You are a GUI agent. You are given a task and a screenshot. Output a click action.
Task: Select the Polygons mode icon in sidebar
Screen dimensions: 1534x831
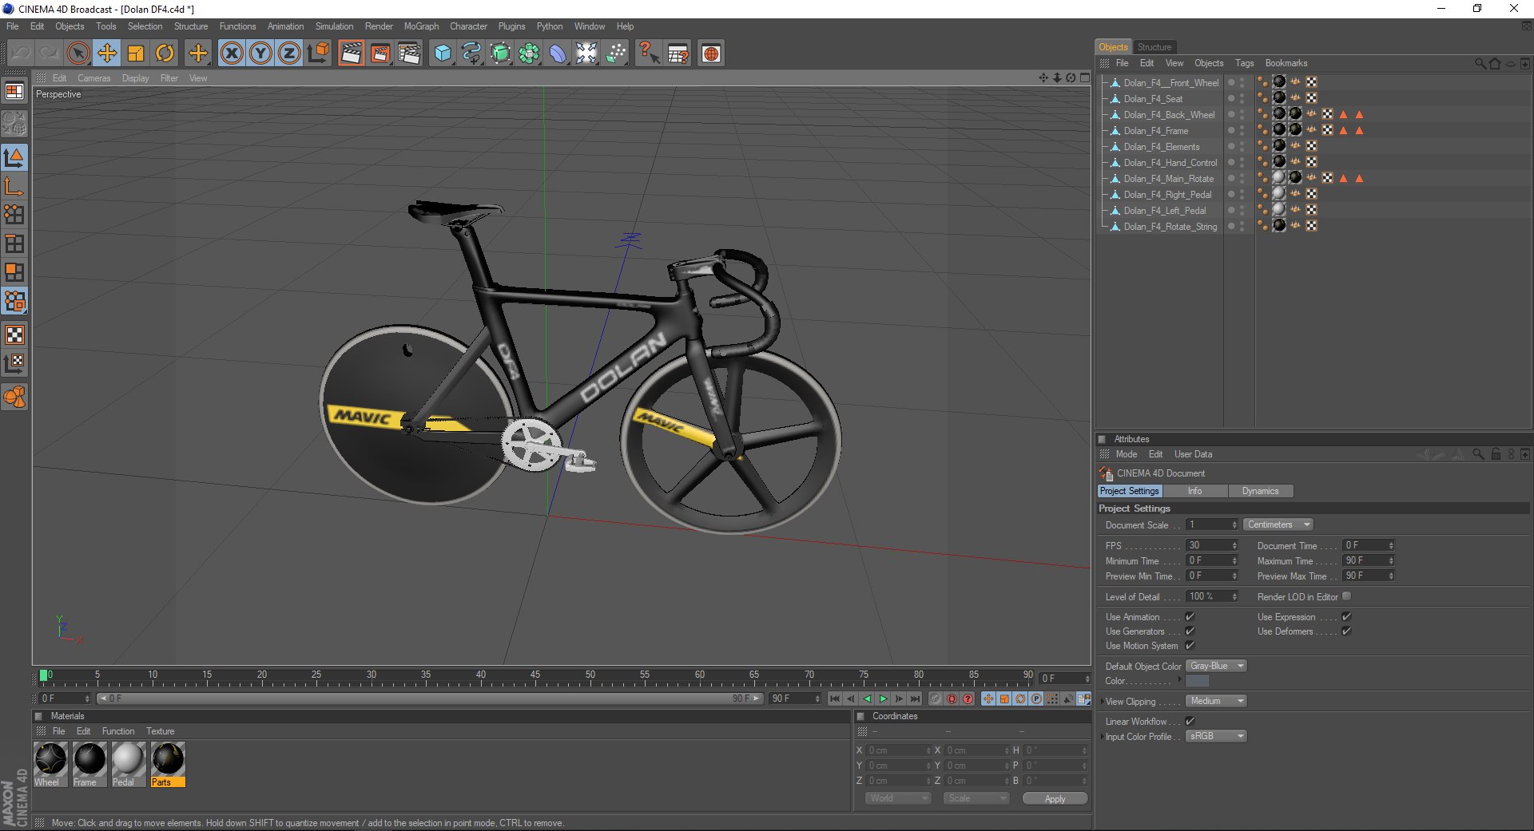tap(14, 272)
